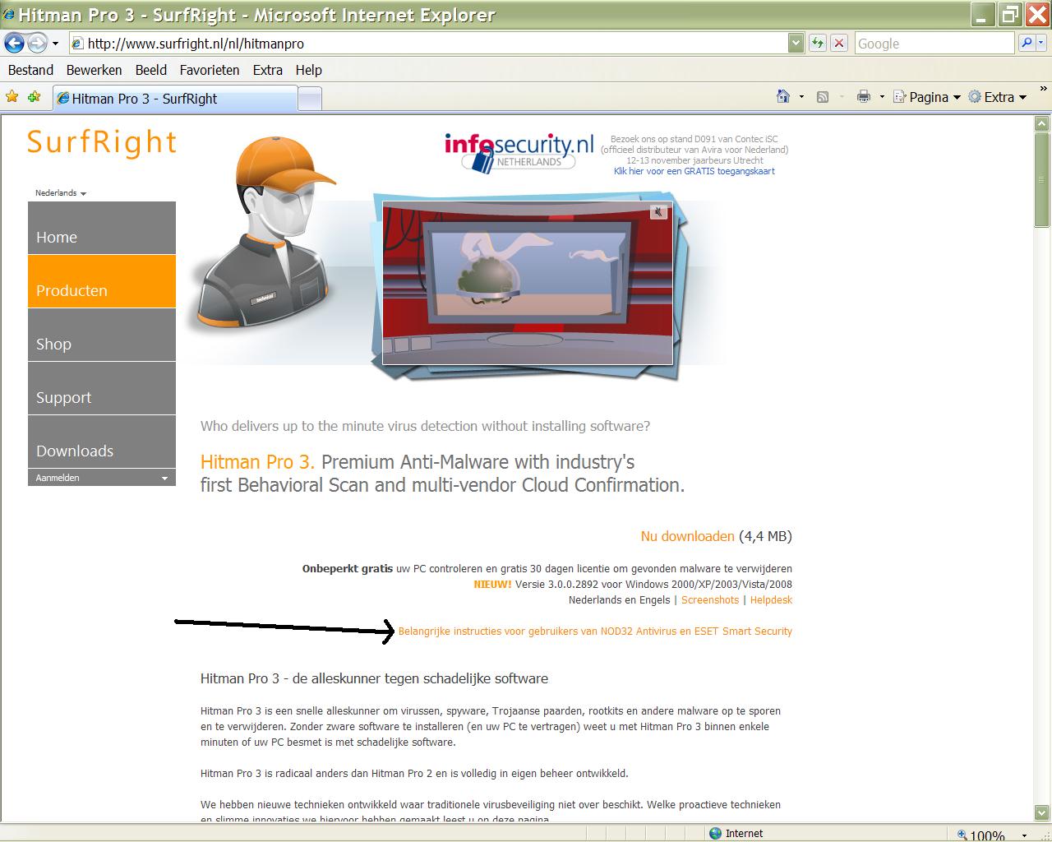Click the Internet Explorer title bar icon
The width and height of the screenshot is (1052, 842).
click(x=9, y=14)
